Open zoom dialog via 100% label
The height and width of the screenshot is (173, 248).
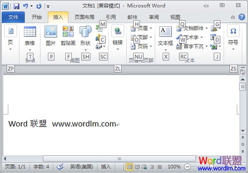click(174, 167)
